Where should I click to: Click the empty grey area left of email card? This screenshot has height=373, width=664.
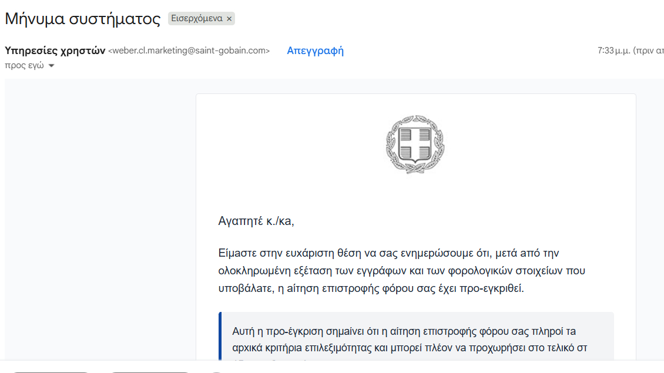coord(100,223)
